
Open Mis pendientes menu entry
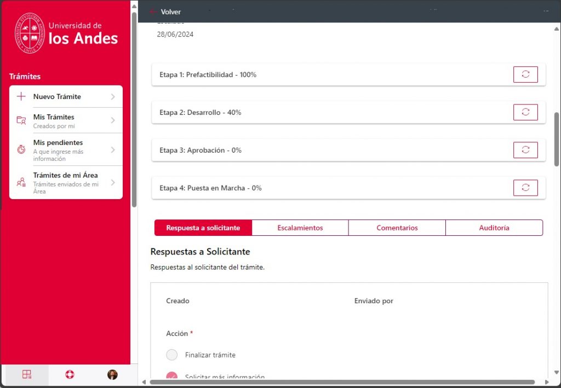66,150
